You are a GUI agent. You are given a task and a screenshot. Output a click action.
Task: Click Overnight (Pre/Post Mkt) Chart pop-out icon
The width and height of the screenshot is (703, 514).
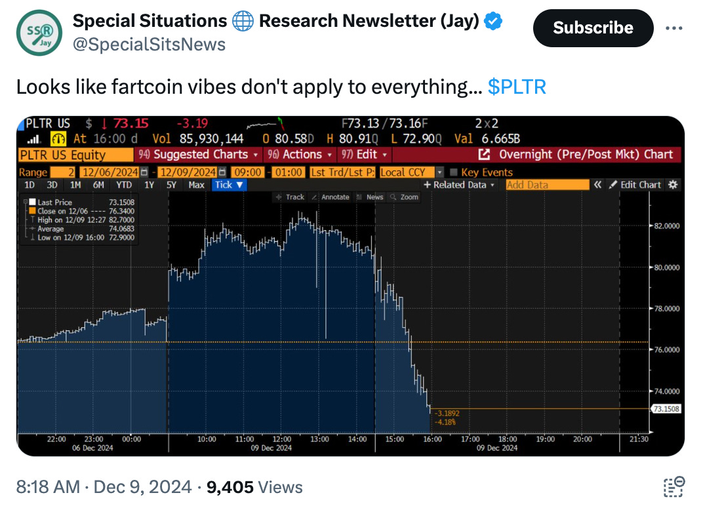pyautogui.click(x=484, y=155)
